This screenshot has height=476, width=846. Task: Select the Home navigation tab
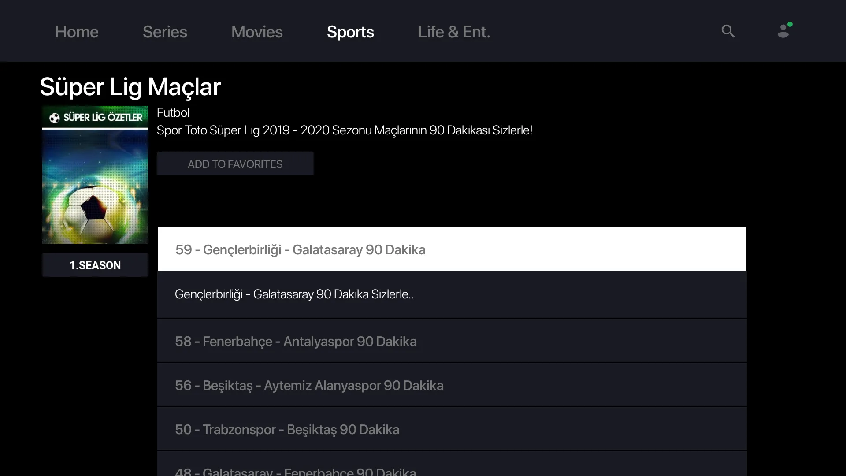[x=76, y=31]
